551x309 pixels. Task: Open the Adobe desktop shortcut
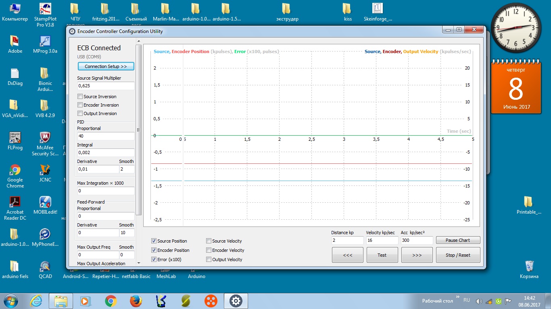pyautogui.click(x=15, y=44)
